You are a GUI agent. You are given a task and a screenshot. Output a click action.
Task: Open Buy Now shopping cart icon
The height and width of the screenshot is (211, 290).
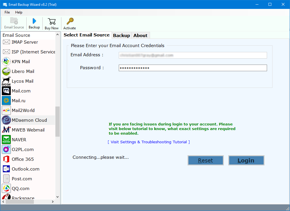click(x=52, y=22)
